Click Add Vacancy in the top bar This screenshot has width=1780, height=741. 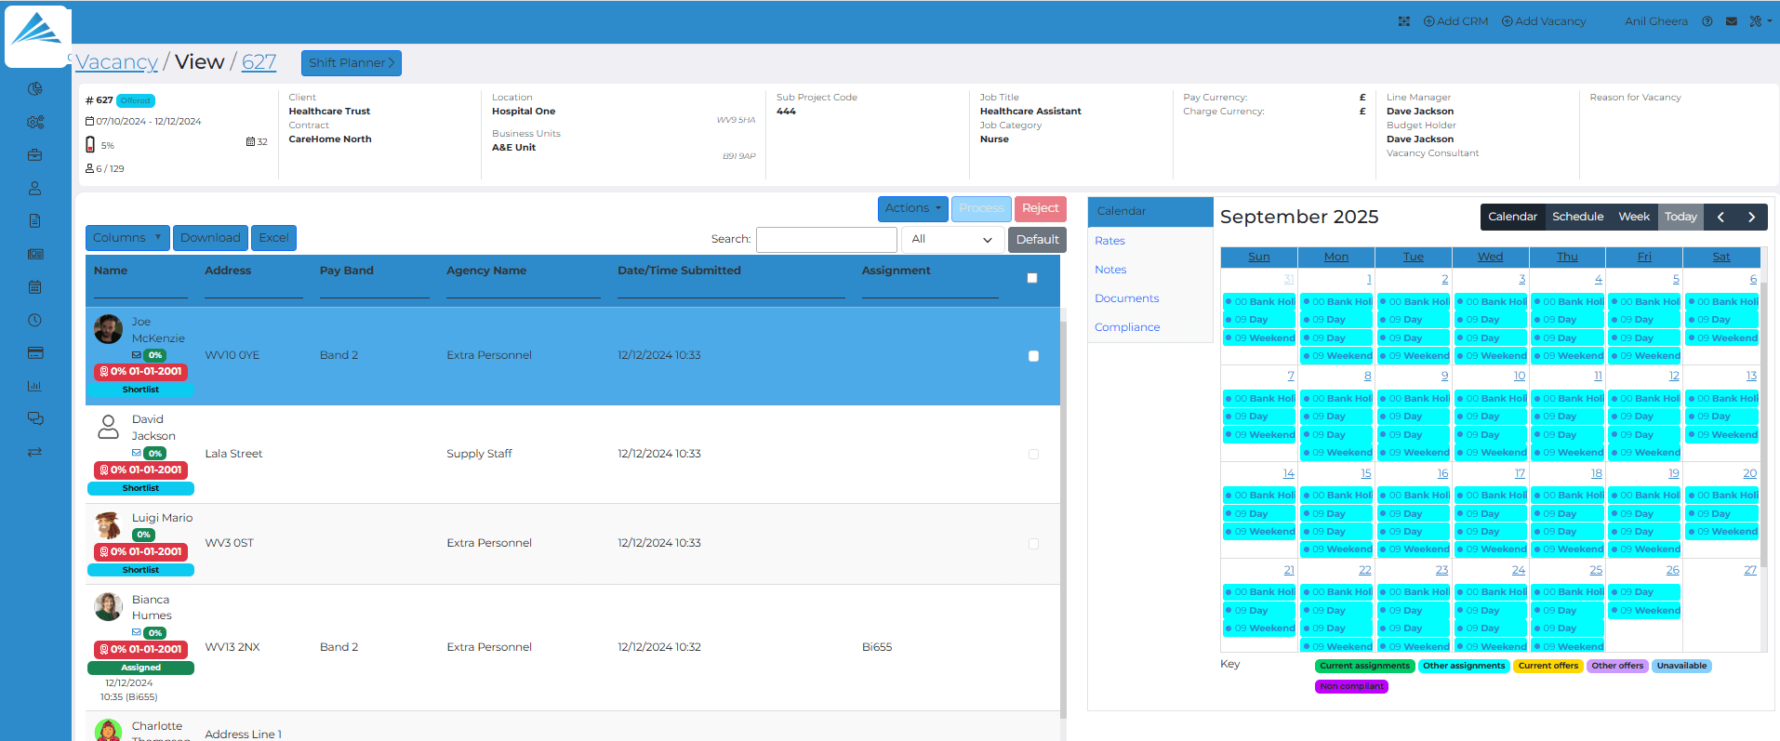point(1543,21)
